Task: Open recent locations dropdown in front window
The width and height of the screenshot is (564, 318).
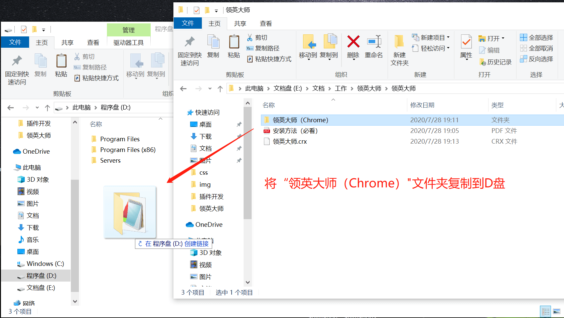Action: point(210,89)
